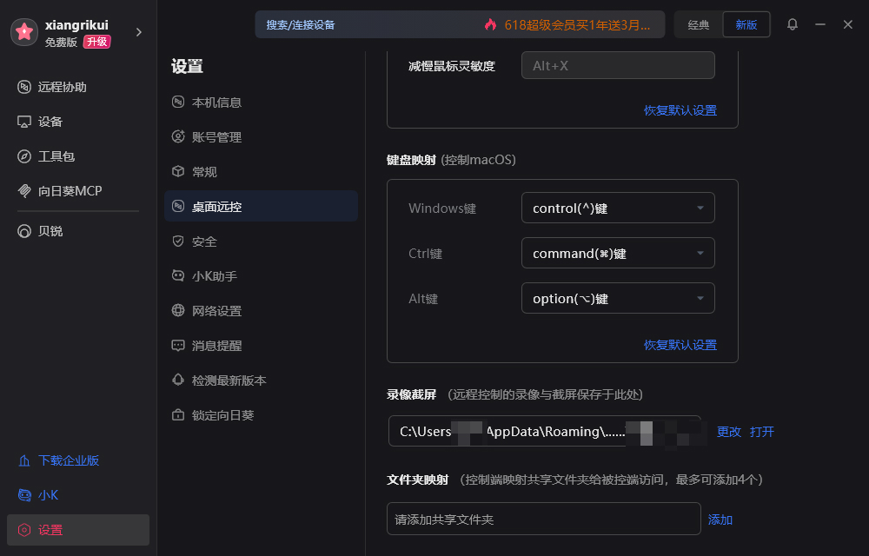Open 账号管理 settings page
Viewport: 869px width, 556px height.
point(261,136)
